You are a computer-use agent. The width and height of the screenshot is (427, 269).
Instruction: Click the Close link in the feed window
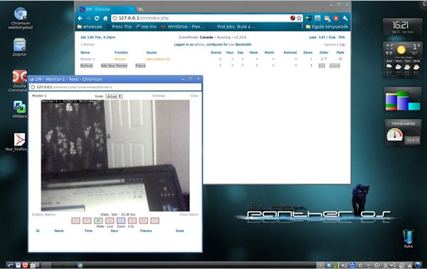[194, 96]
